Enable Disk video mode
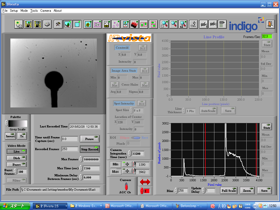The image size is (280, 210). point(17,158)
